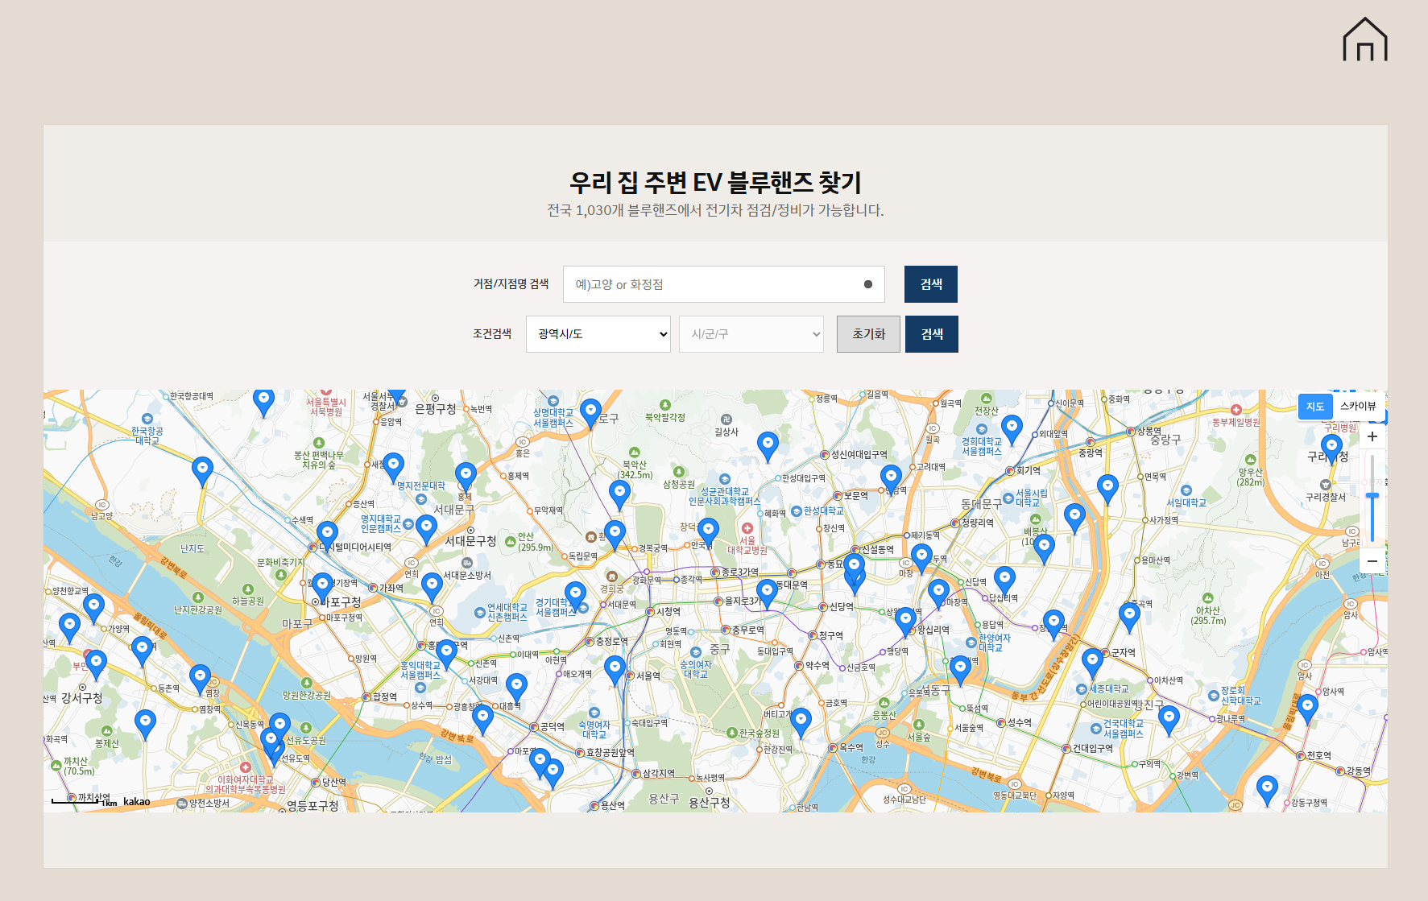The width and height of the screenshot is (1428, 901).
Task: Click the 초기화 reset button
Action: point(868,334)
